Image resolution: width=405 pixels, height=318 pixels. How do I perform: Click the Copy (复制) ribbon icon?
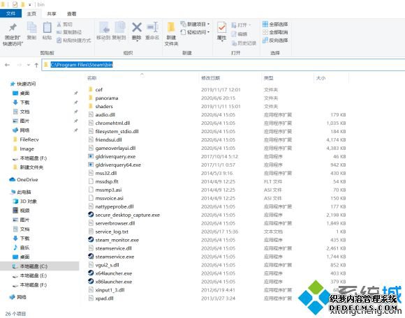(31, 28)
